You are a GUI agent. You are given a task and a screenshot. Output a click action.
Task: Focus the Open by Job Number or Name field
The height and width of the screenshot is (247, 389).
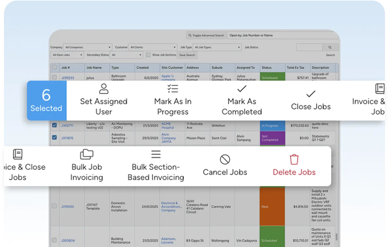283,35
